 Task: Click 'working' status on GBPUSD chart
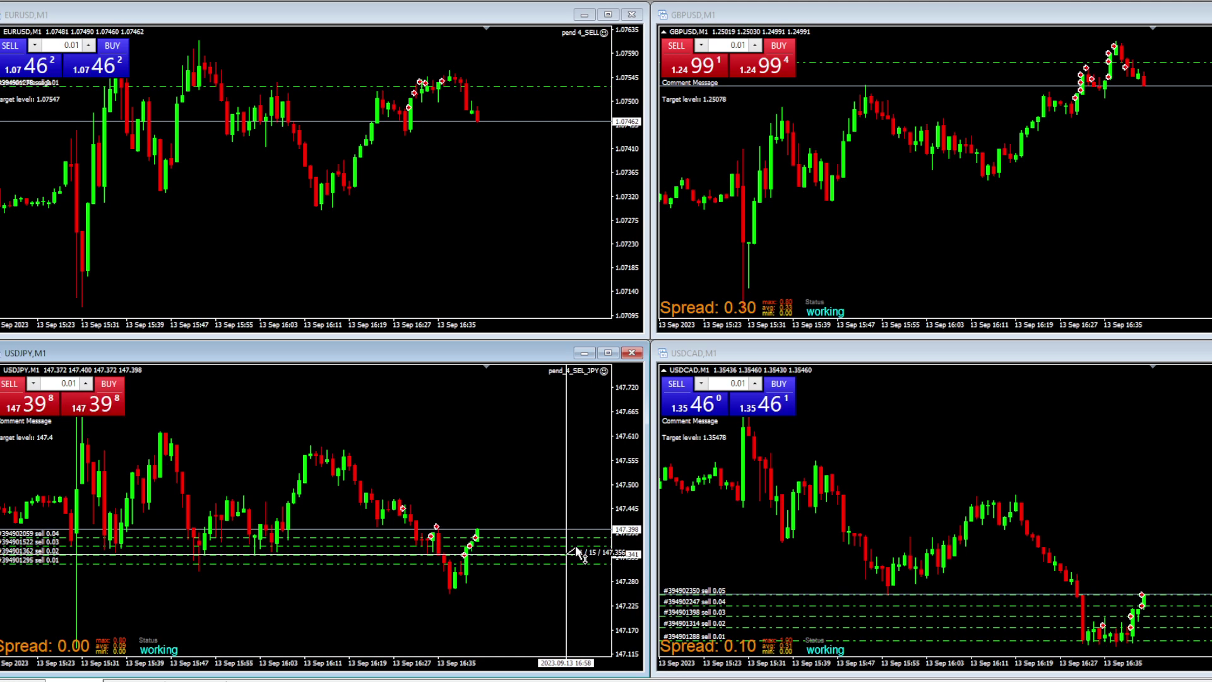click(825, 311)
